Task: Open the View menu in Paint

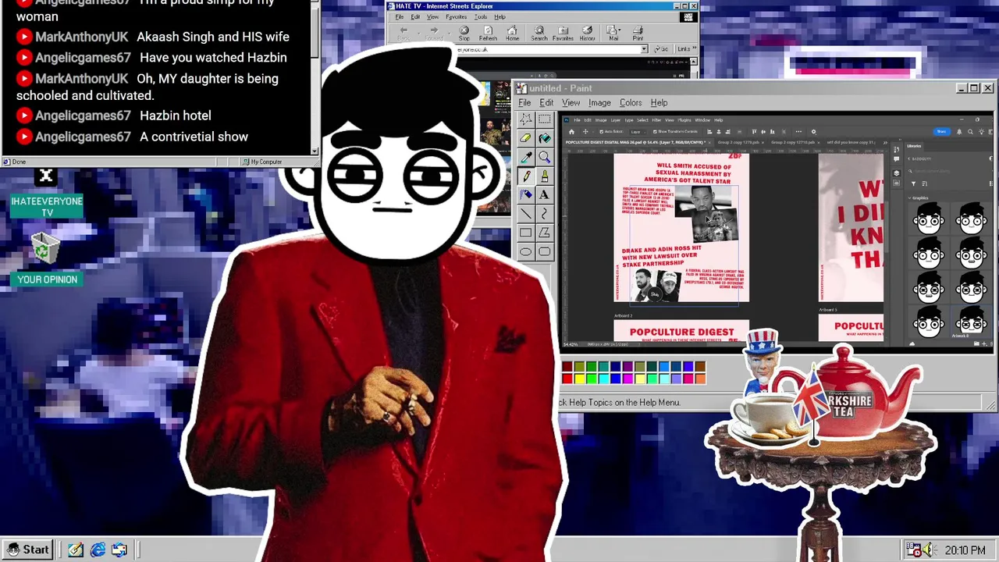Action: point(571,103)
